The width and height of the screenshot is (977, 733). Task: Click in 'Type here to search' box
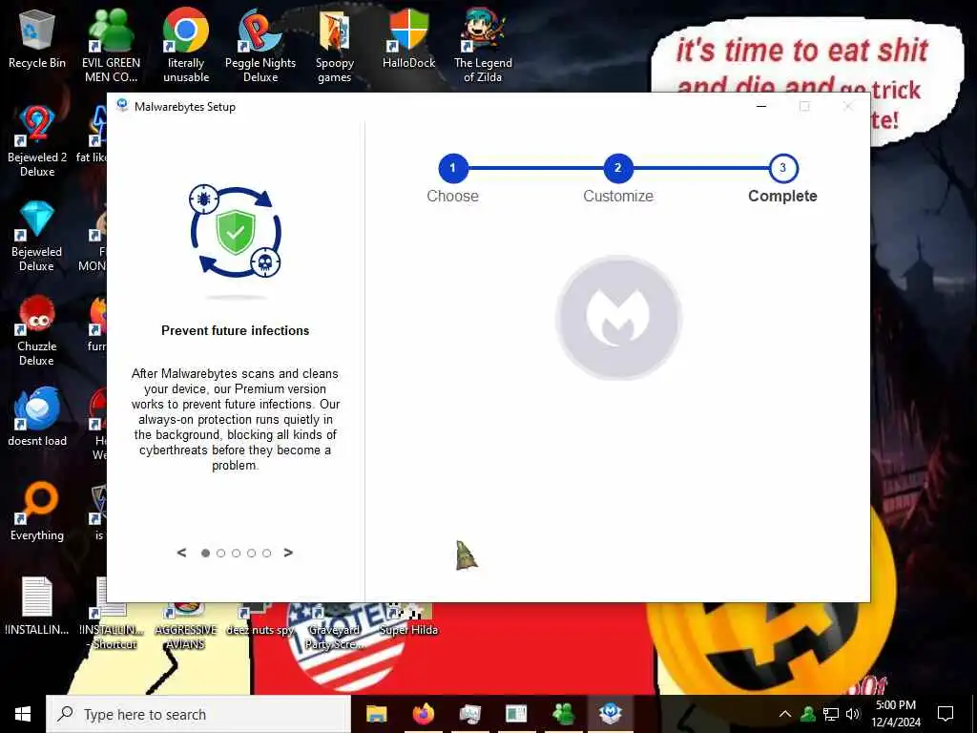[x=198, y=714]
